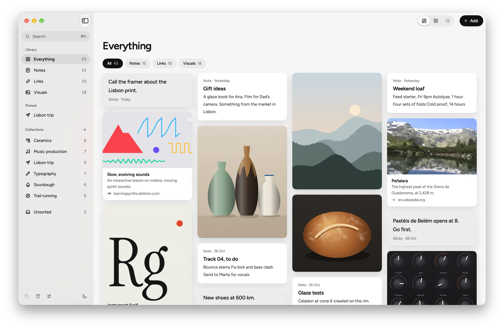Open the Ceramics collection
The height and width of the screenshot is (329, 504).
click(x=56, y=140)
